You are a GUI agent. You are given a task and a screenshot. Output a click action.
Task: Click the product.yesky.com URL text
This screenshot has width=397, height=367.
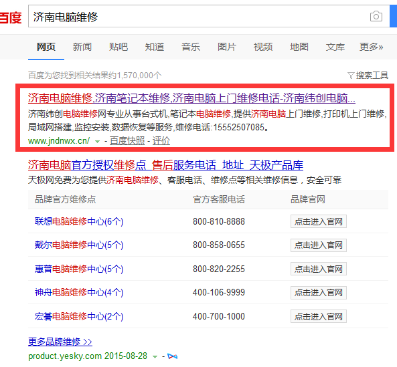64,356
